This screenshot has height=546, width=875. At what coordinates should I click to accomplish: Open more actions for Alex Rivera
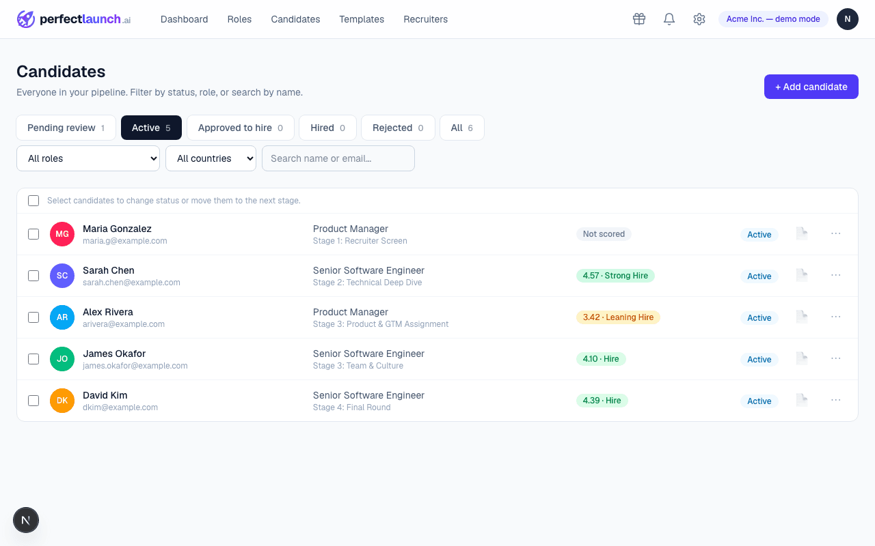pos(836,317)
